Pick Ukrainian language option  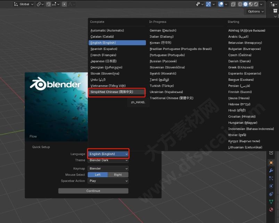click(x=186, y=92)
